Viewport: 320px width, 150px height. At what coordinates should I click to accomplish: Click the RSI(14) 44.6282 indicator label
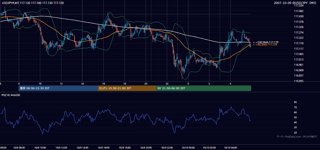[x=11, y=95]
